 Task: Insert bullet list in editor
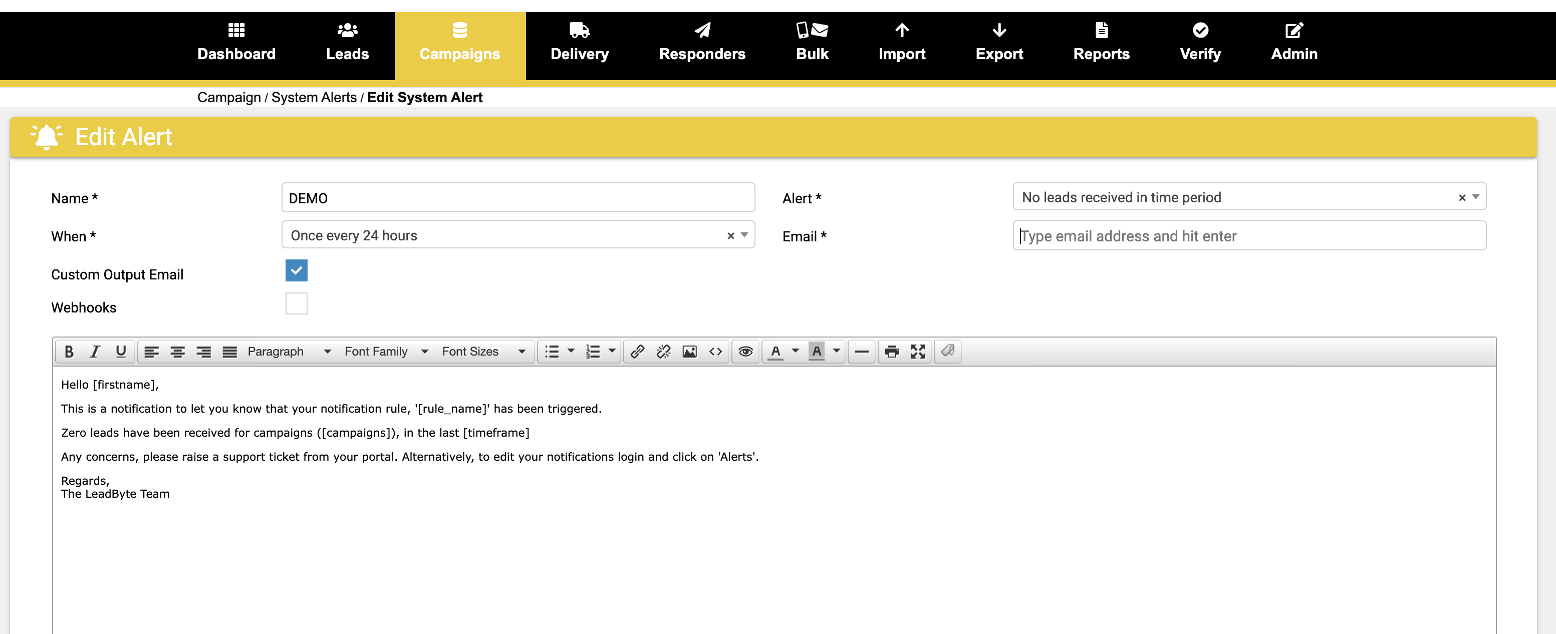[552, 352]
